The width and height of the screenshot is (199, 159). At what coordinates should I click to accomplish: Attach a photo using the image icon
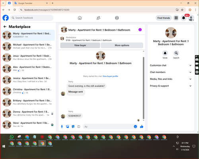pyautogui.click(x=68, y=127)
